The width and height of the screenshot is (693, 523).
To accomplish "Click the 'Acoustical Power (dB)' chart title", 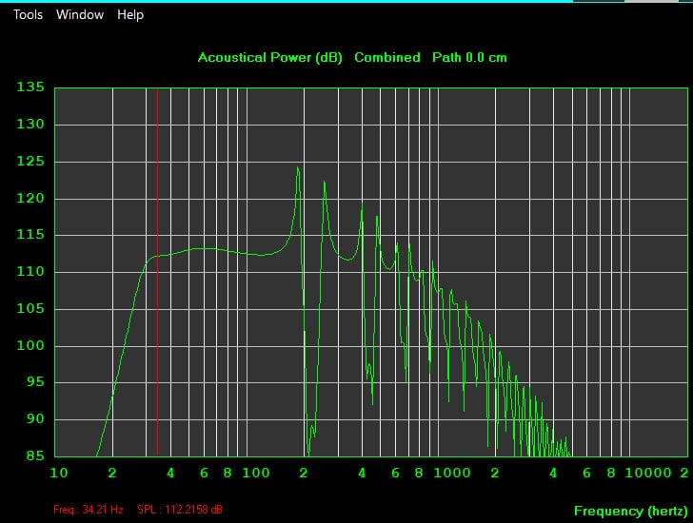I will pos(270,57).
